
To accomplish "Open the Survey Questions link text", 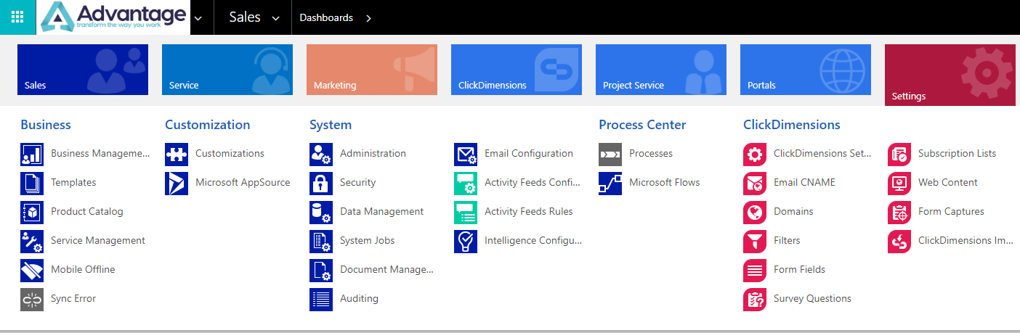I will pos(812,299).
